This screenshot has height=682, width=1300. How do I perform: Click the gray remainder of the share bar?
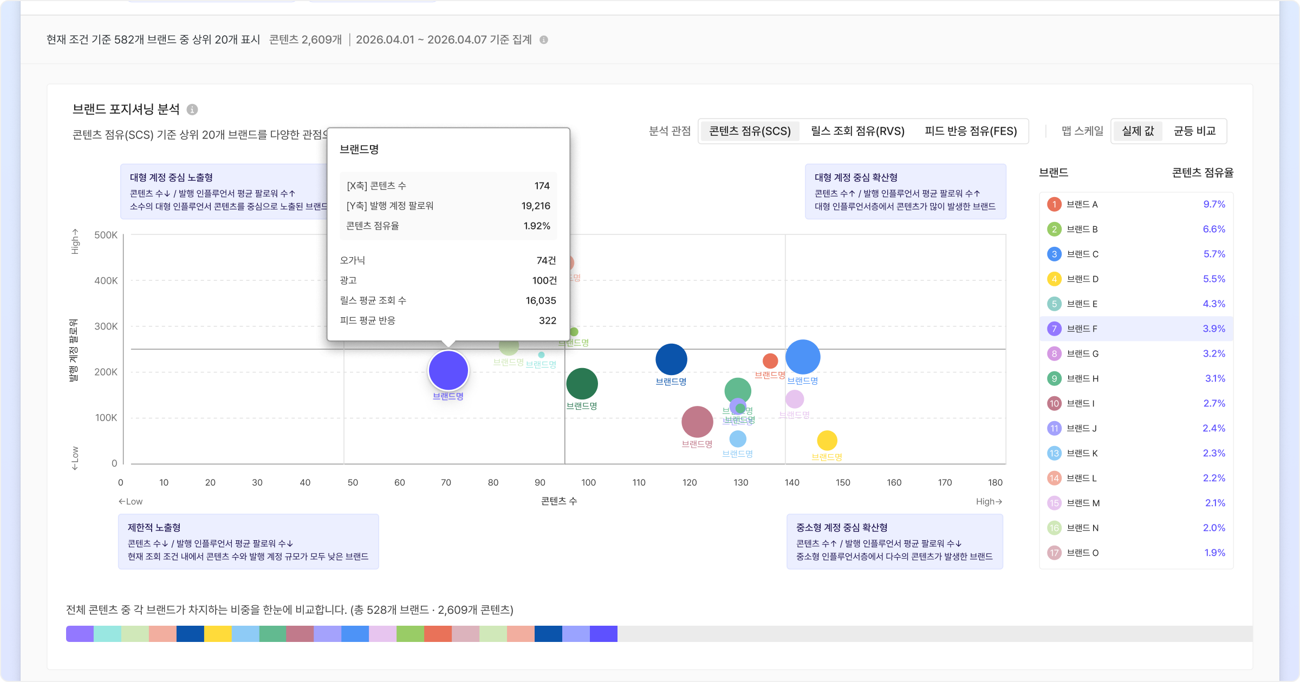click(x=935, y=634)
